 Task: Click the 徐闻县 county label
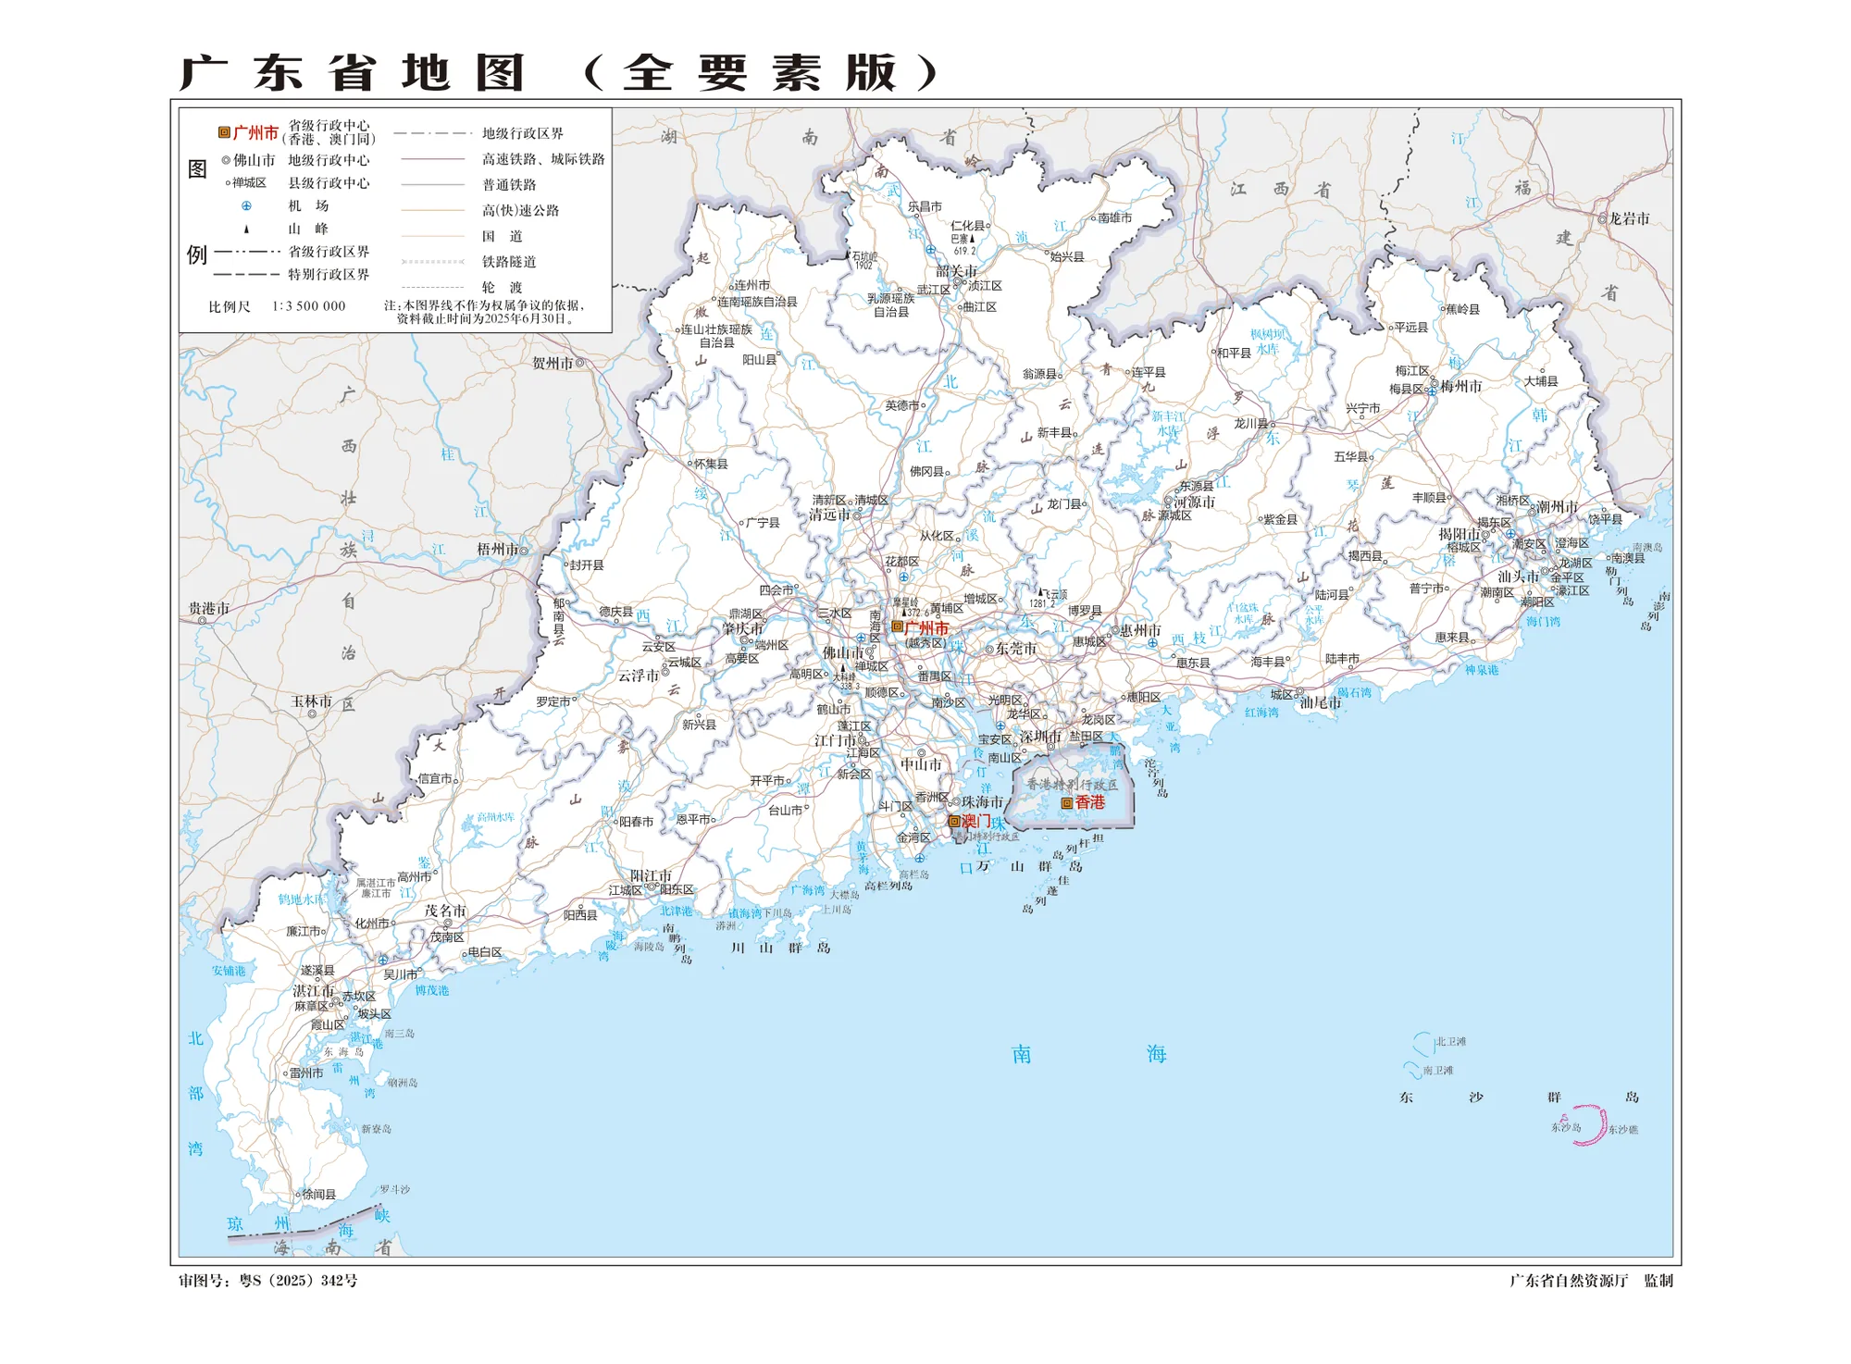(319, 1195)
